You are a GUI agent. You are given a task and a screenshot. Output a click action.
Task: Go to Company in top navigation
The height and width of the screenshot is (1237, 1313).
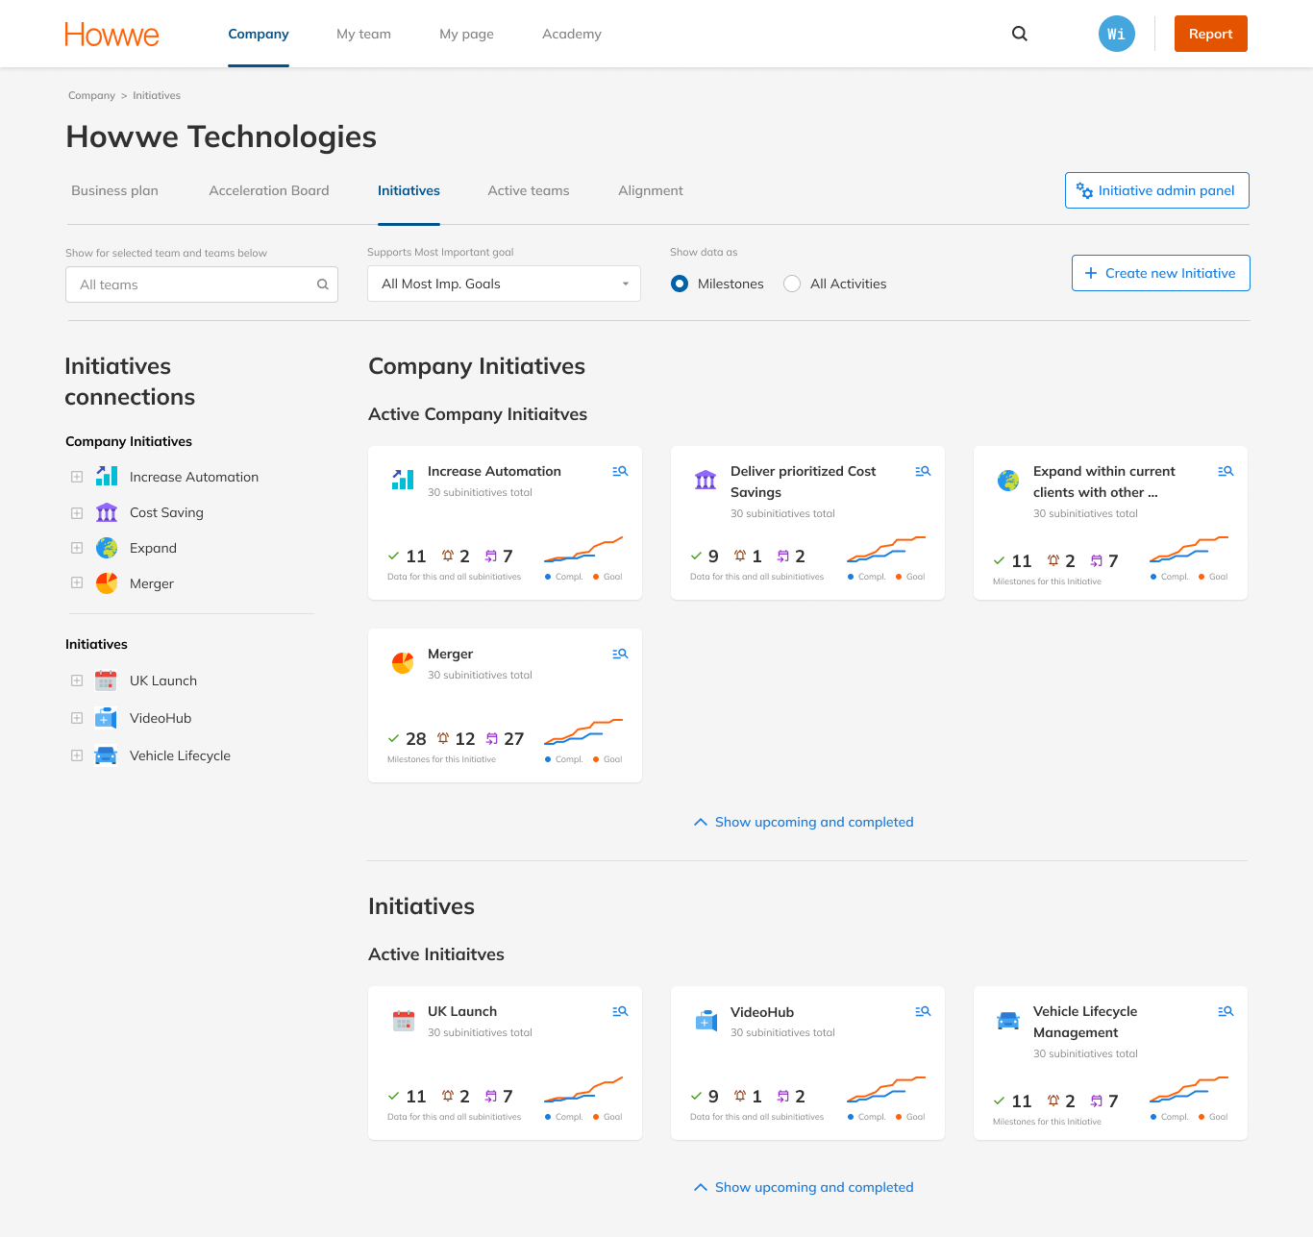pyautogui.click(x=259, y=34)
